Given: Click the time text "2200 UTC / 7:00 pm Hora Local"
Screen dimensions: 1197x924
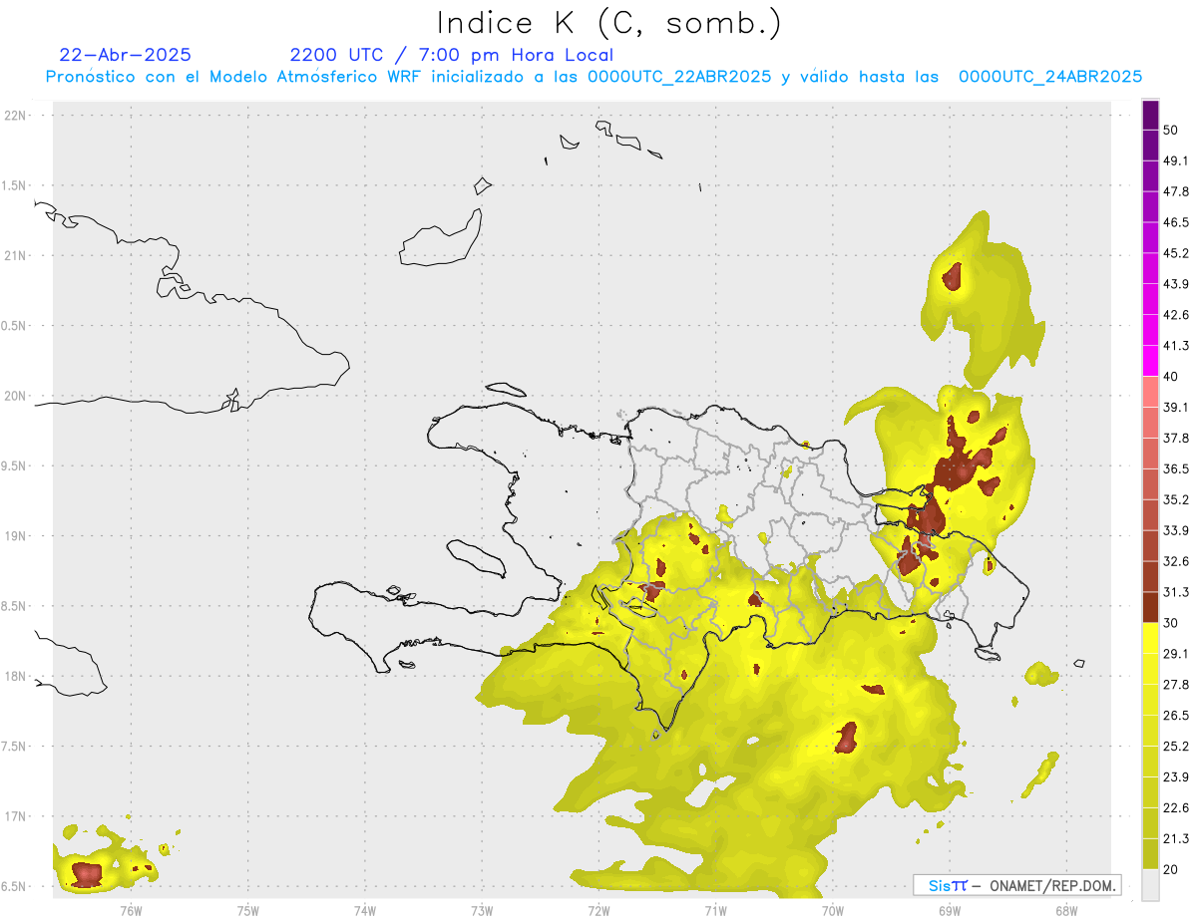Looking at the screenshot, I should pos(452,55).
